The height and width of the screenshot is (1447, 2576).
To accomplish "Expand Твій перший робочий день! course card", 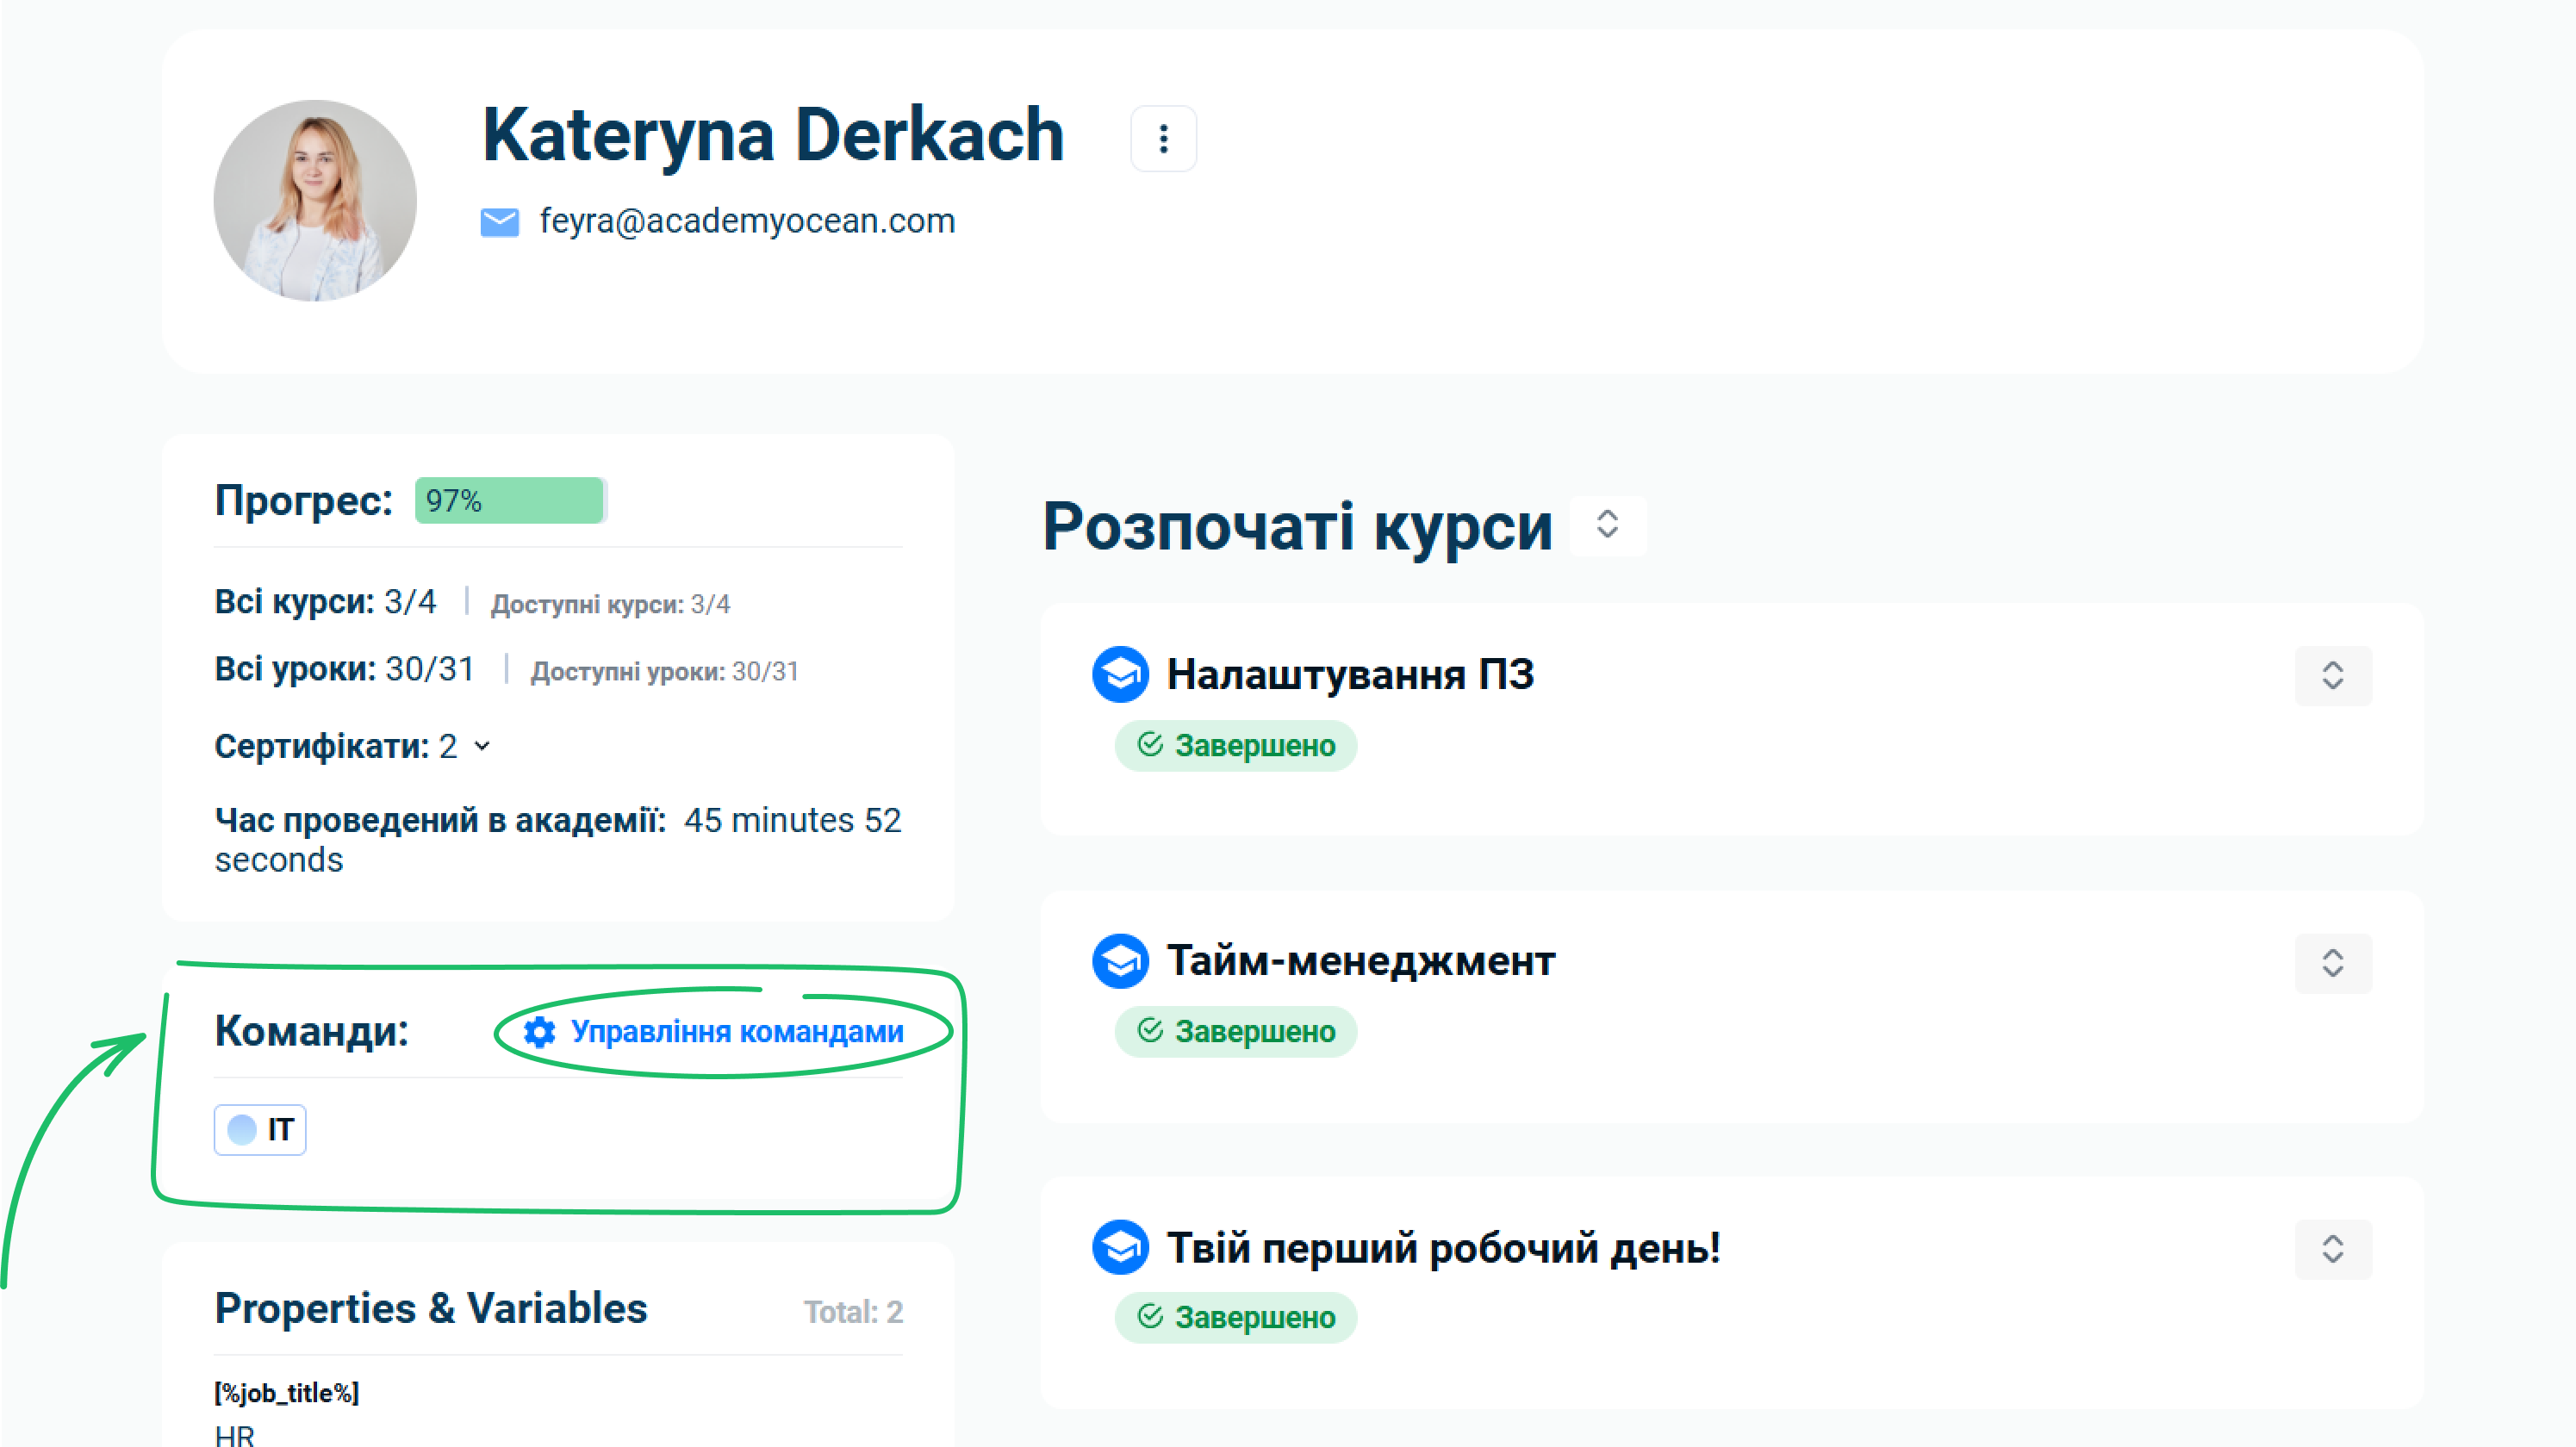I will pyautogui.click(x=2332, y=1249).
